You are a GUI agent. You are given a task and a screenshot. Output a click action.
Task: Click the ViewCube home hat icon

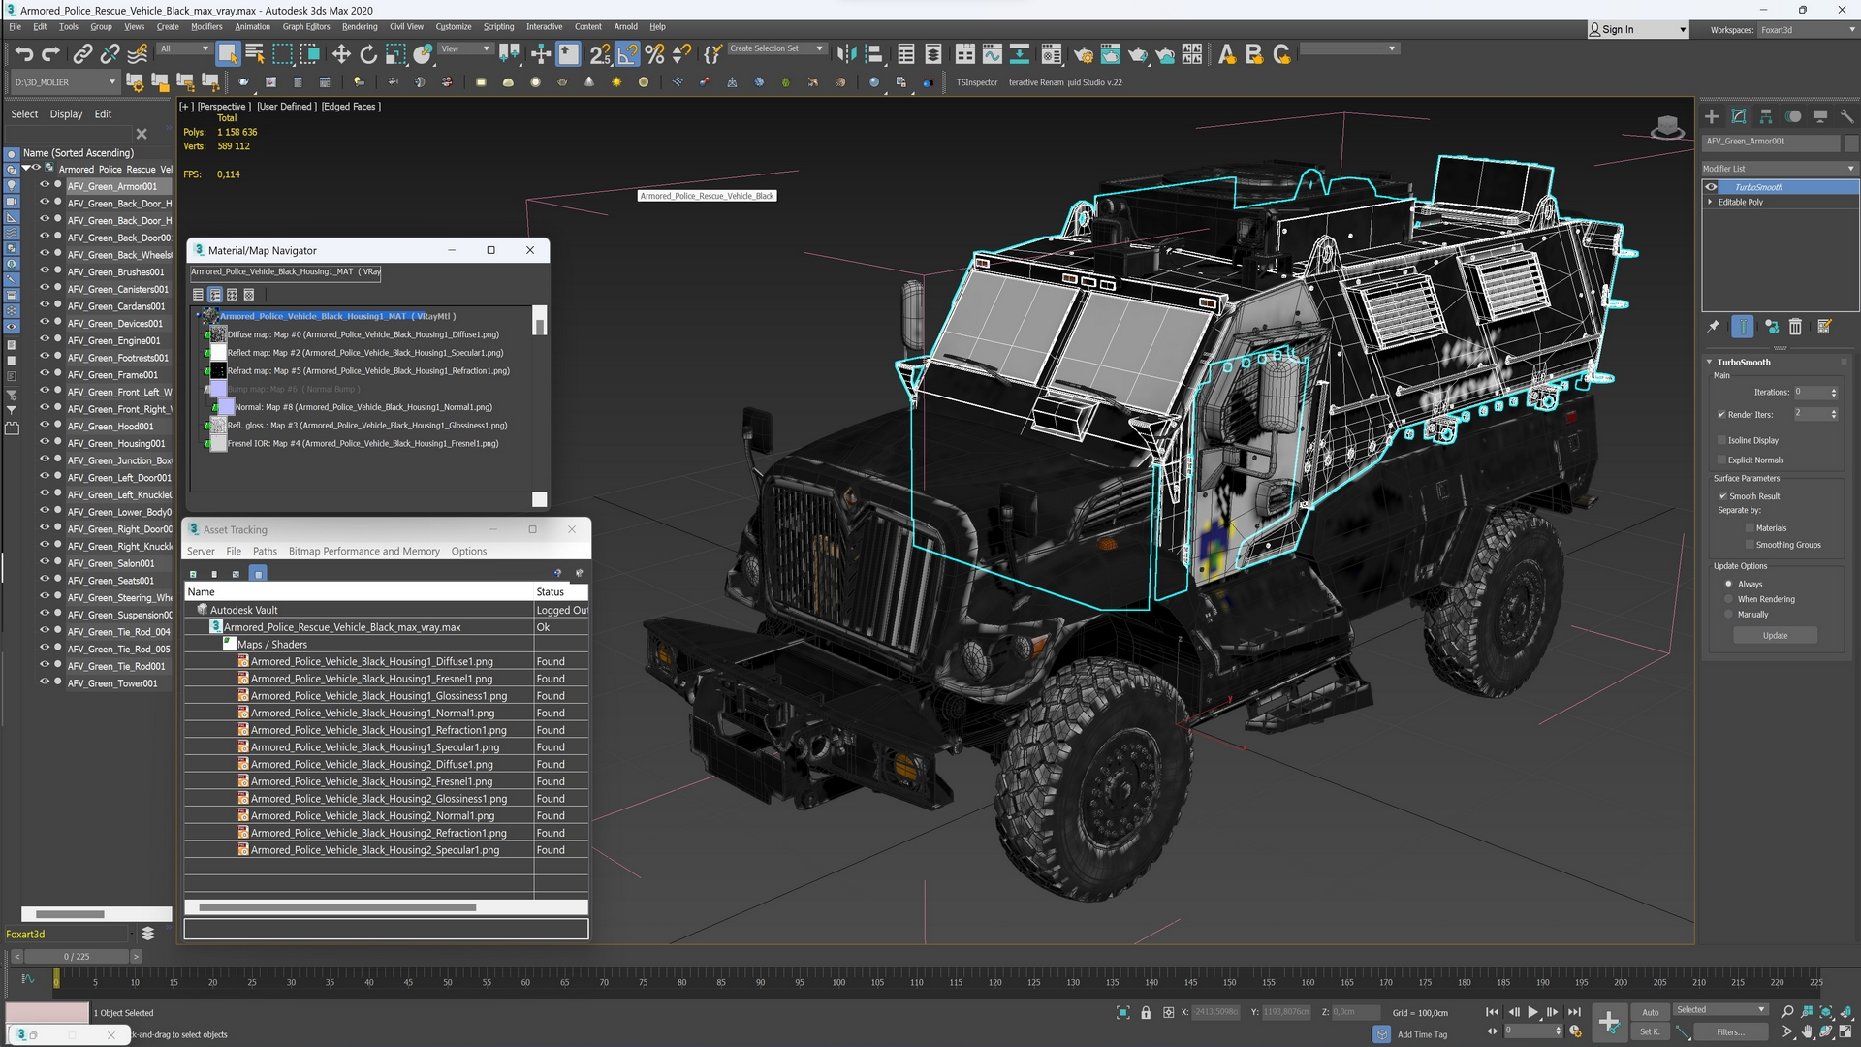point(1667,127)
